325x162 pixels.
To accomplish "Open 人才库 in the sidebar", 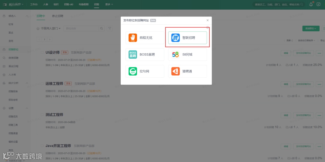I will 12,75.
